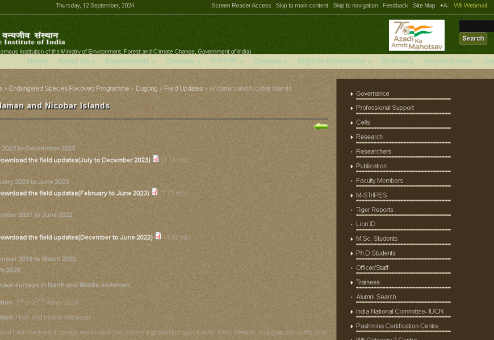
Task: Open WII Webmail link
Action: tap(470, 5)
